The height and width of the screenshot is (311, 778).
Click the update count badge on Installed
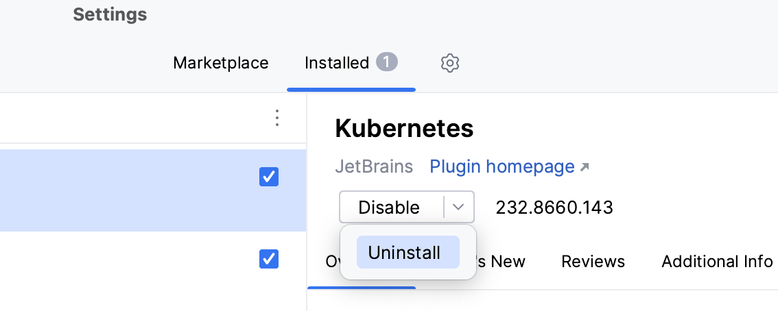pyautogui.click(x=386, y=62)
